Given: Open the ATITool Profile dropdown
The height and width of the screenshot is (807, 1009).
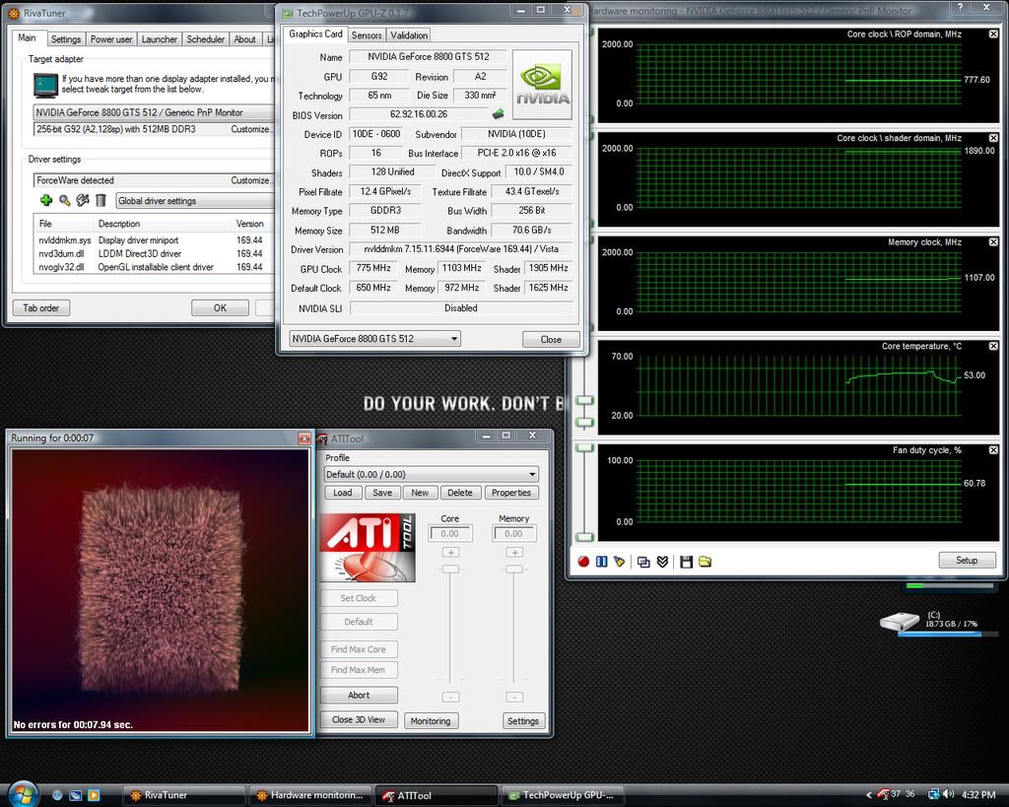Looking at the screenshot, I should (x=432, y=474).
